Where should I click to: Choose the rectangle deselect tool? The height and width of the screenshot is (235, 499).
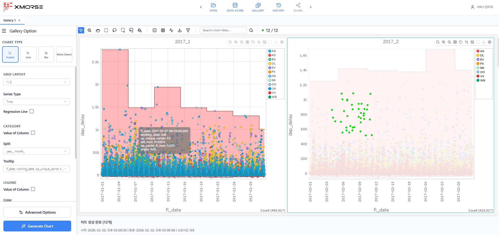pos(123,30)
